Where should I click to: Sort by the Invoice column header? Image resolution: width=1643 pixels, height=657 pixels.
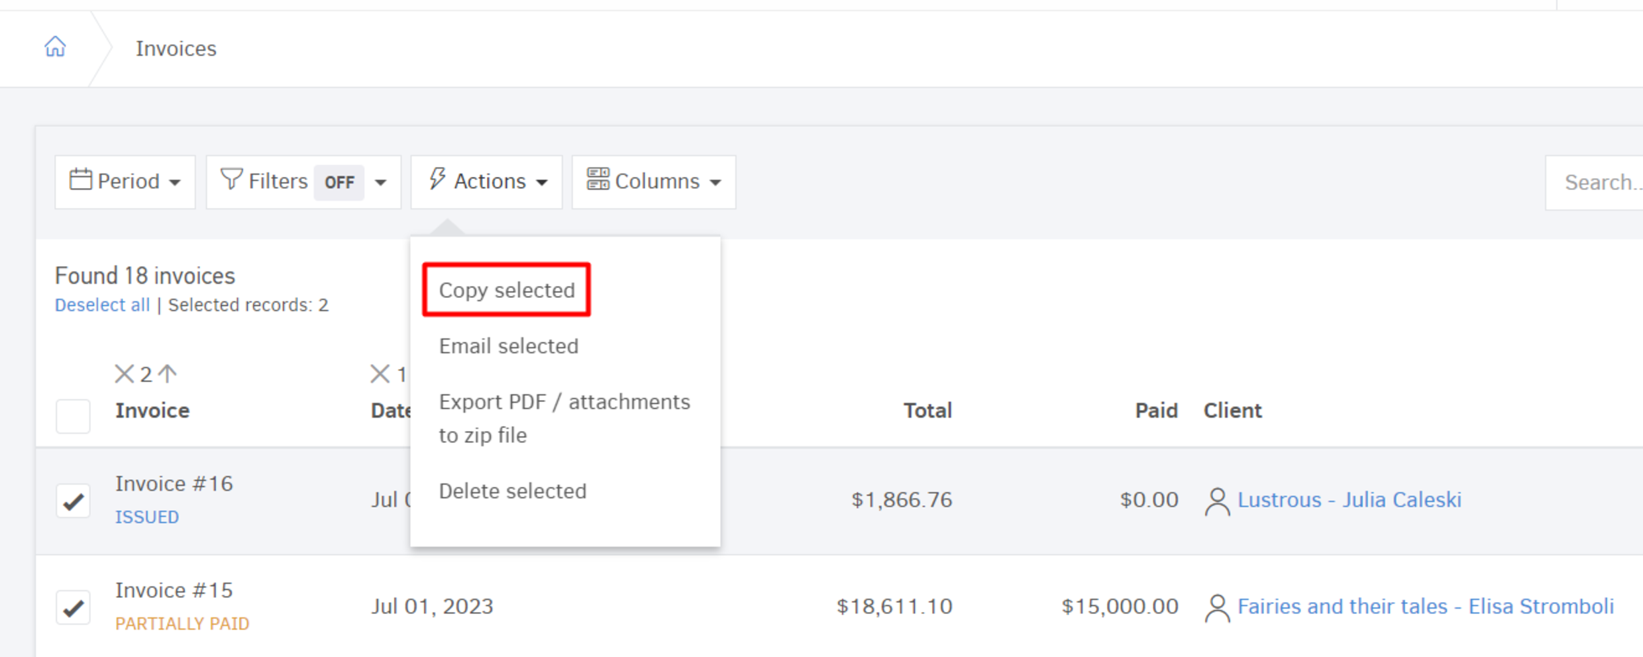[x=152, y=411]
